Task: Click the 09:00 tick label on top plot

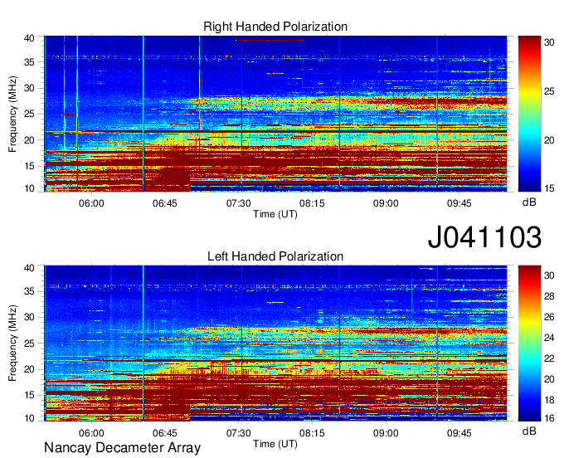Action: [386, 203]
